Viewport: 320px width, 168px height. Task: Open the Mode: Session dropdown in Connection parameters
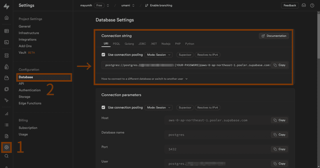tap(158, 108)
